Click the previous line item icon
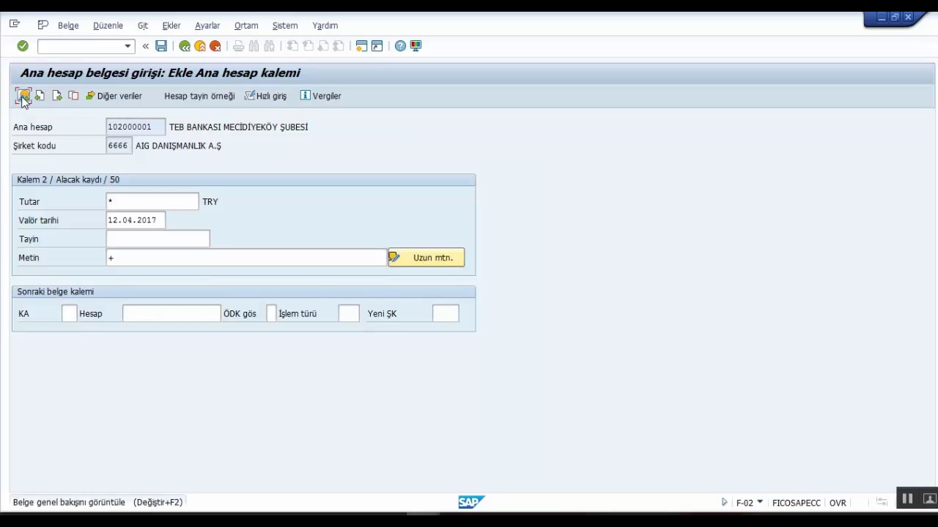The width and height of the screenshot is (938, 527). click(x=40, y=96)
